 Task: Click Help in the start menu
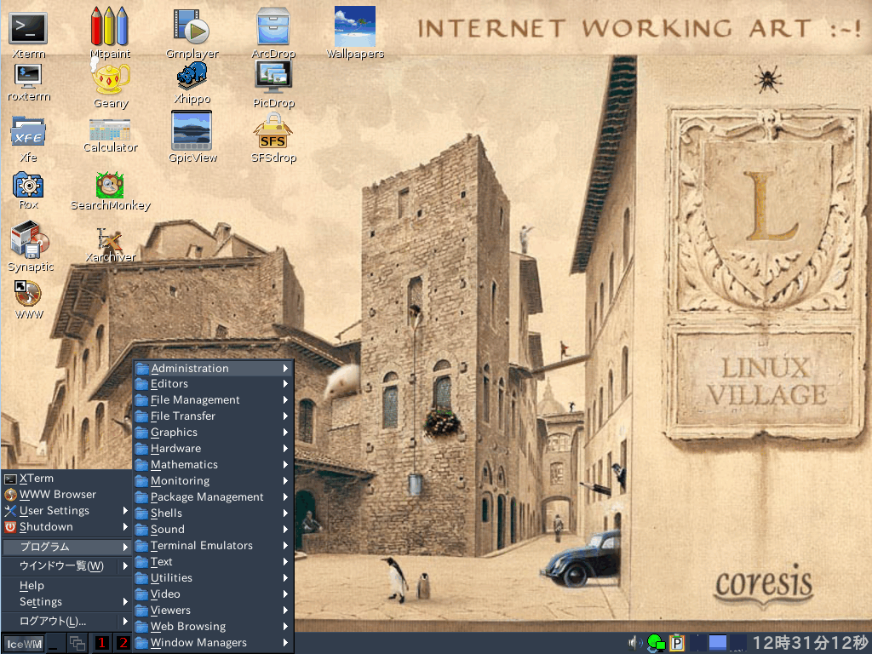[x=66, y=586]
